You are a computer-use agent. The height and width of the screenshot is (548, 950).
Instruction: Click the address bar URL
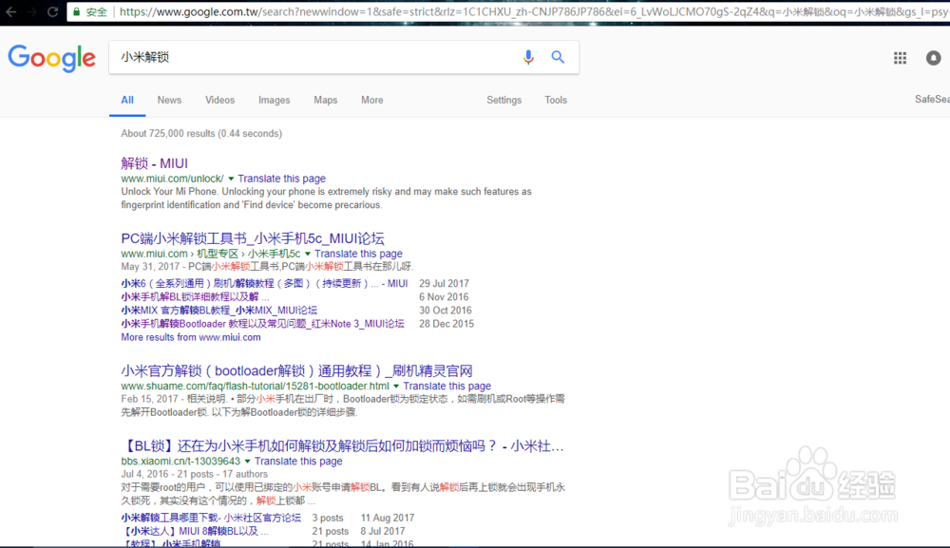click(533, 11)
